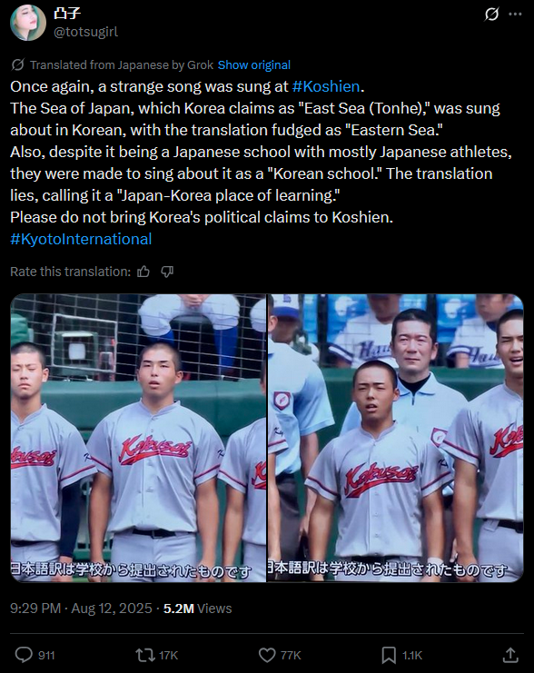
Task: Click the 5.2M Views count
Action: [x=197, y=609]
